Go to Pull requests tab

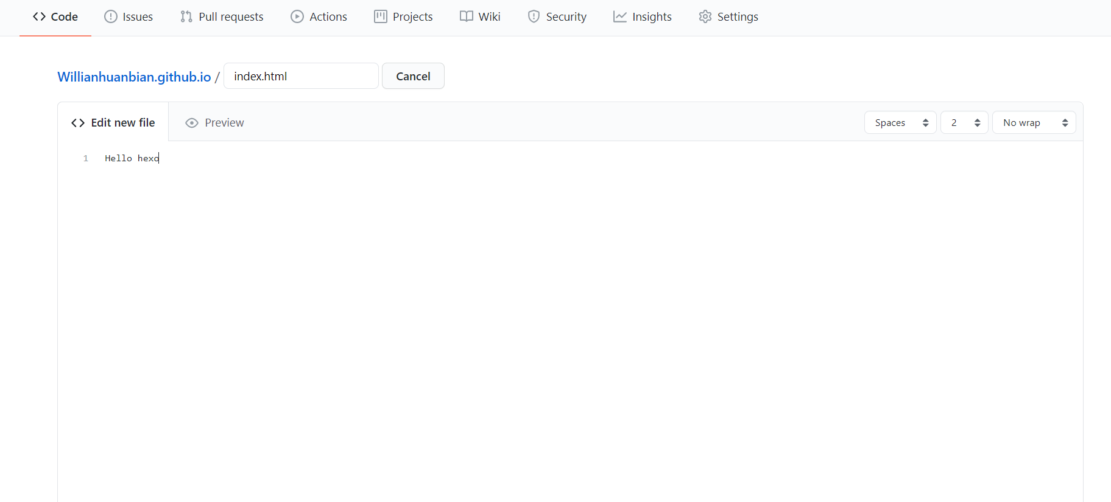(222, 16)
